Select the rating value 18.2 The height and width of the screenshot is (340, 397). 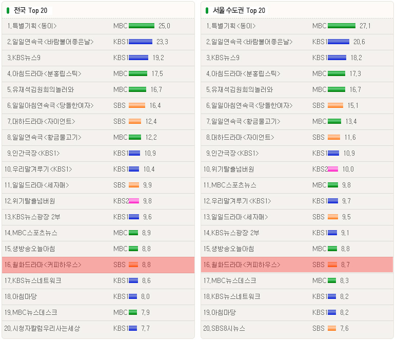tap(356, 58)
